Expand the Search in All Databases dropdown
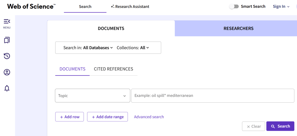 [88, 48]
